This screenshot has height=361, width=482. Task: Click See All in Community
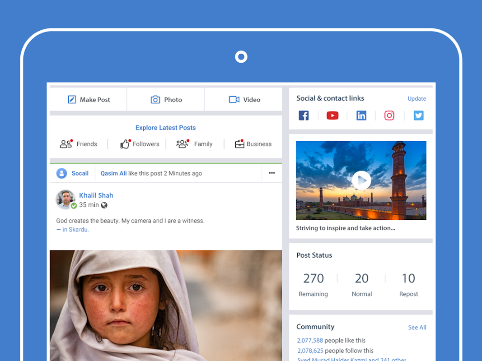point(417,327)
